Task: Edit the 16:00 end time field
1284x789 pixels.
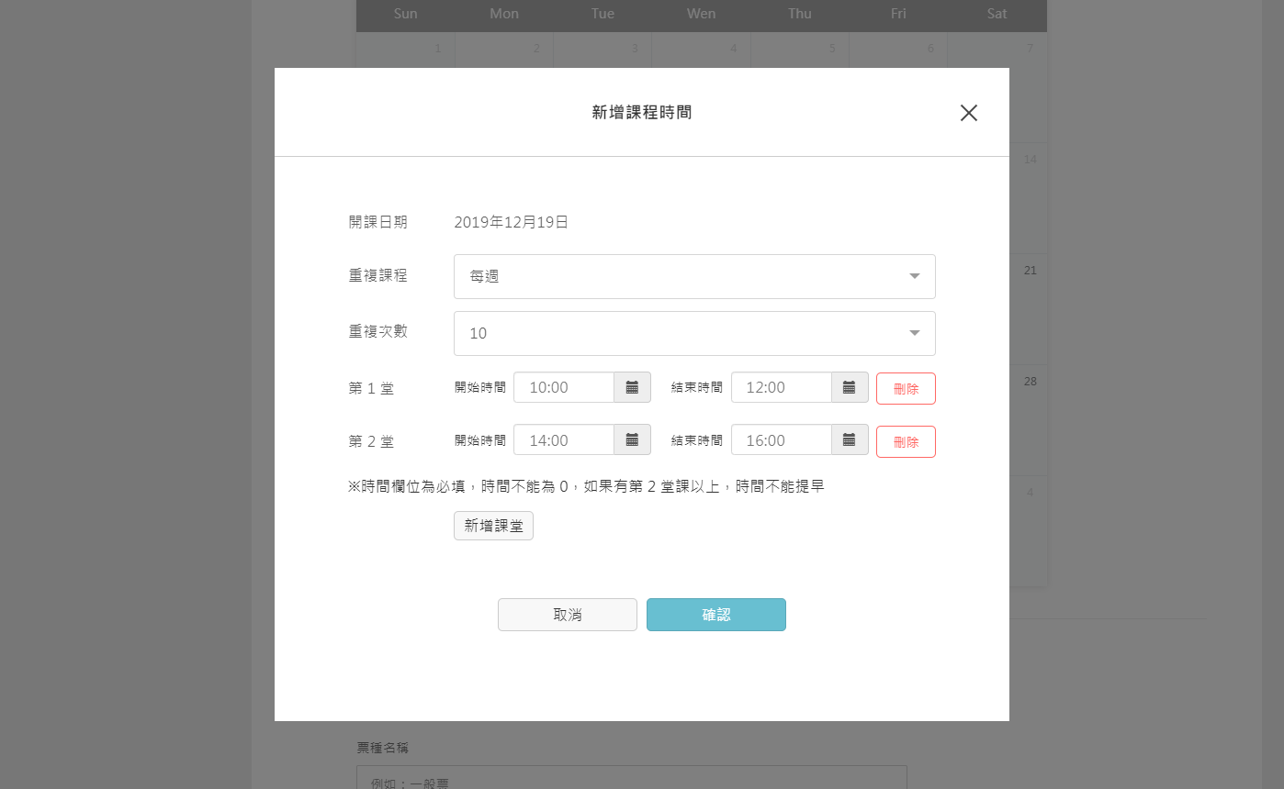Action: (782, 440)
